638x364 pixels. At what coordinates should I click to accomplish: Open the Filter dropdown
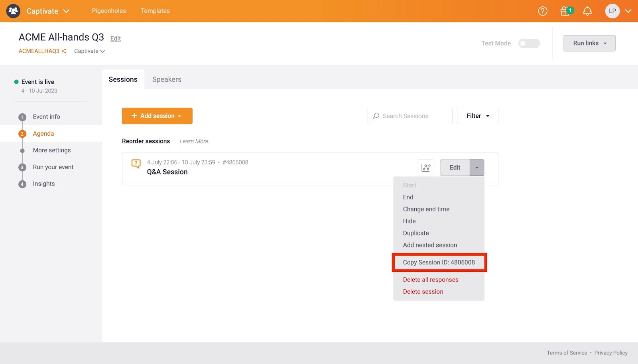pyautogui.click(x=477, y=116)
